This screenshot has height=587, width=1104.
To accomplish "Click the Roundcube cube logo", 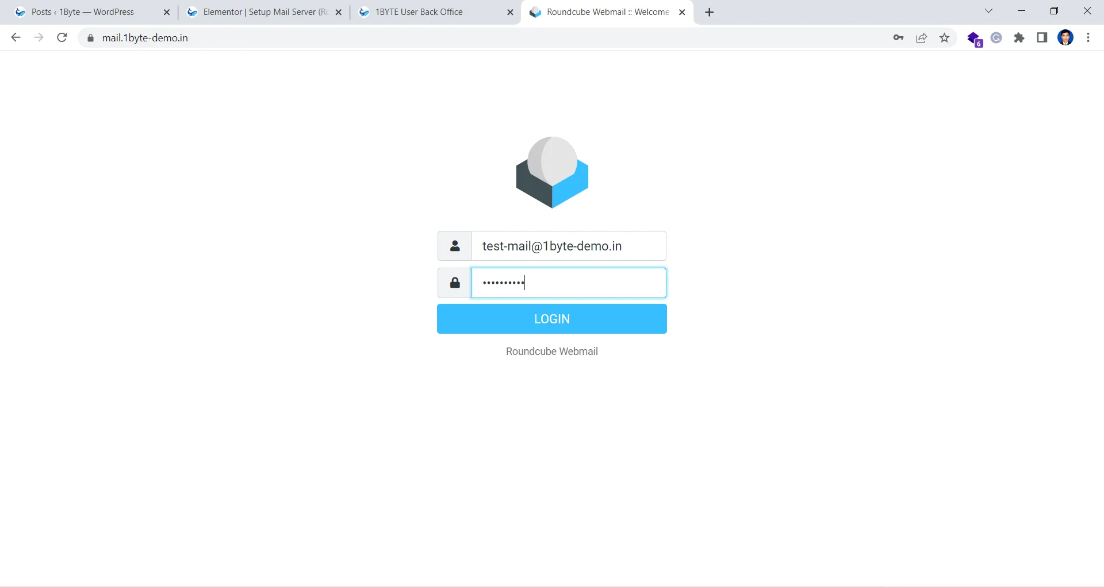I will [552, 172].
